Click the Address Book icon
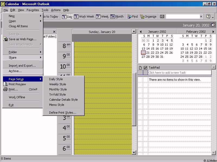The image size is (217, 162). pos(162,16)
